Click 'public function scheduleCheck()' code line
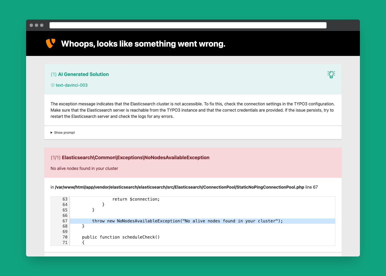Image resolution: width=386 pixels, height=276 pixels. tap(121, 237)
